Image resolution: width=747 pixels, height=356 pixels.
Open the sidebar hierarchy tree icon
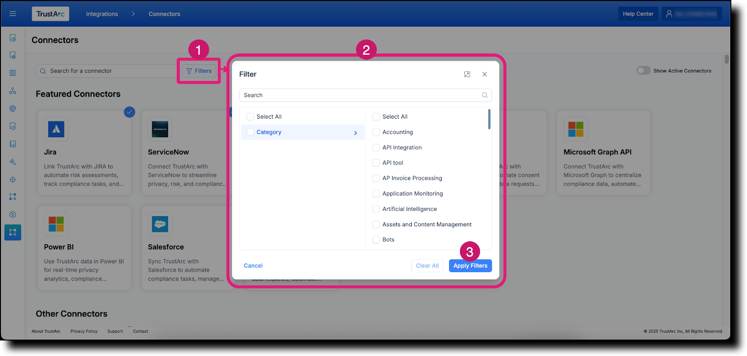coord(13,91)
